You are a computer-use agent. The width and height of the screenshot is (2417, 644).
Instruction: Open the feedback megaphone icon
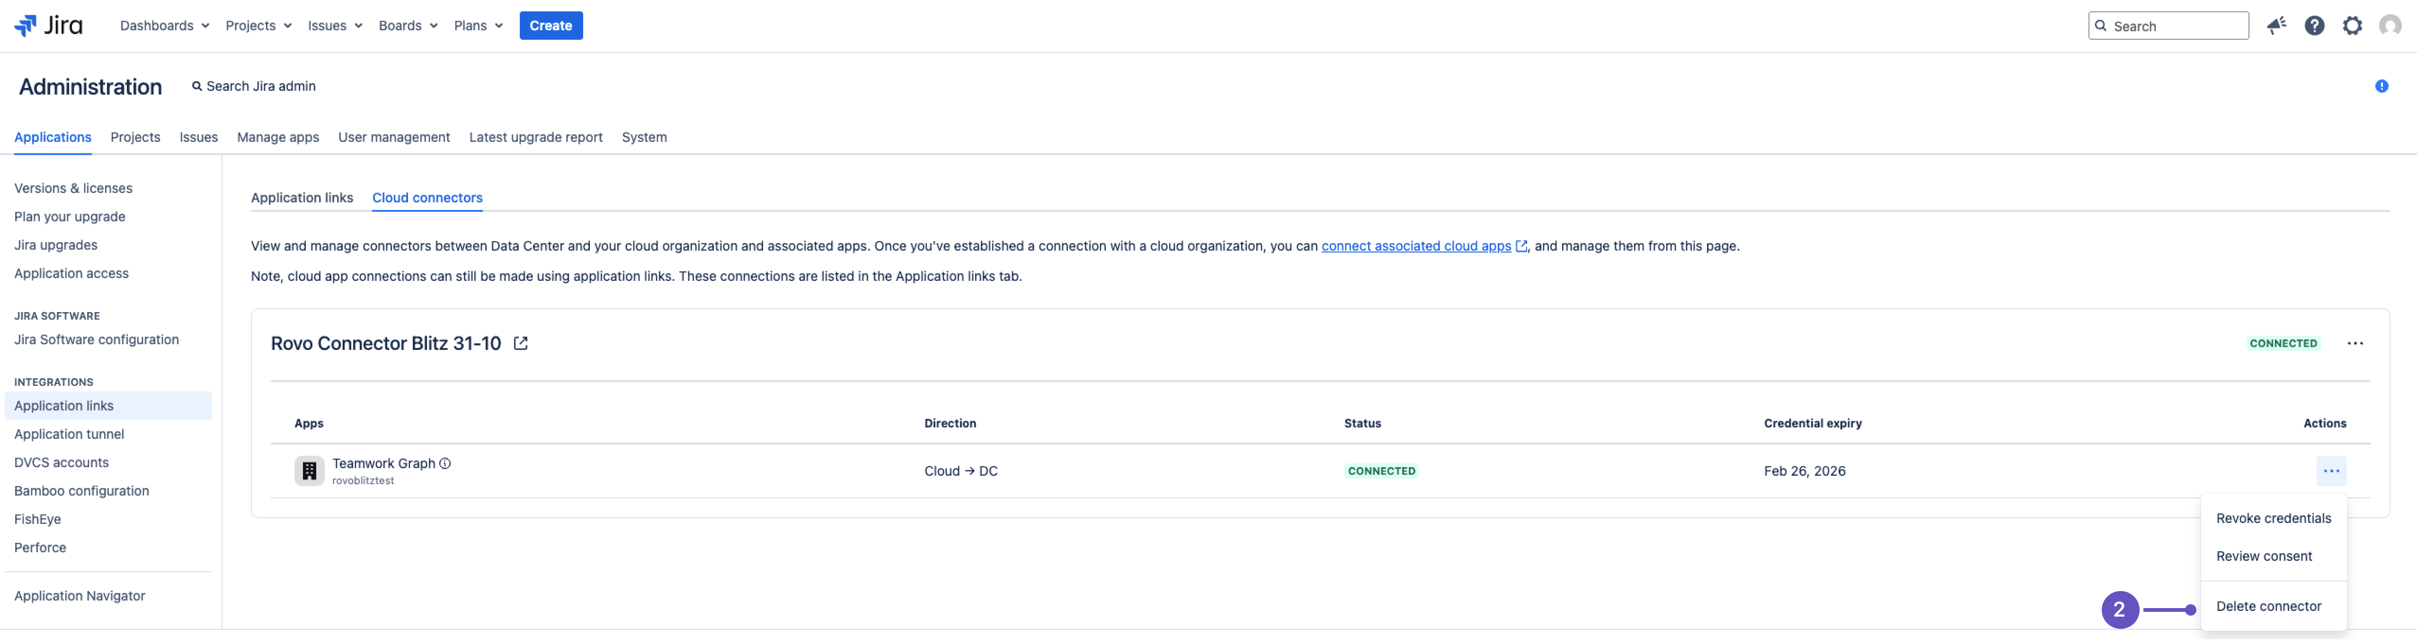pos(2277,26)
